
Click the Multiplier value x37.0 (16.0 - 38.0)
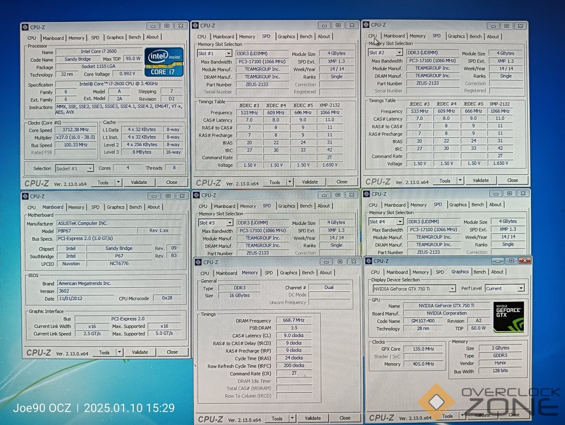tap(76, 138)
